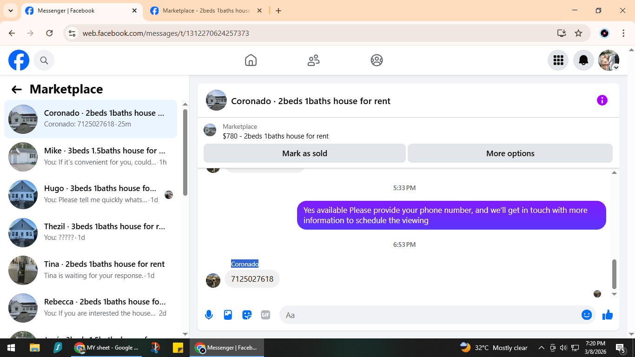
Task: Click the Facebook logo icon
Action: [19, 60]
